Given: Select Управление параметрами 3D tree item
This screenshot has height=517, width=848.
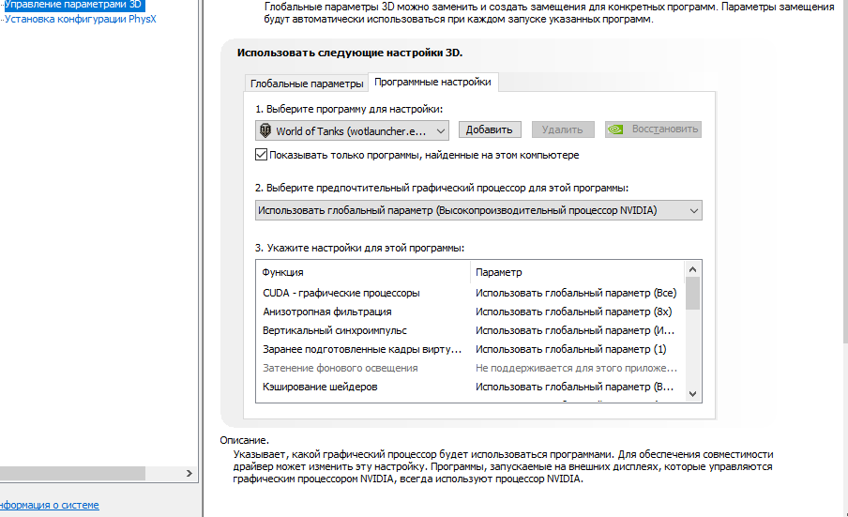Looking at the screenshot, I should click(73, 5).
